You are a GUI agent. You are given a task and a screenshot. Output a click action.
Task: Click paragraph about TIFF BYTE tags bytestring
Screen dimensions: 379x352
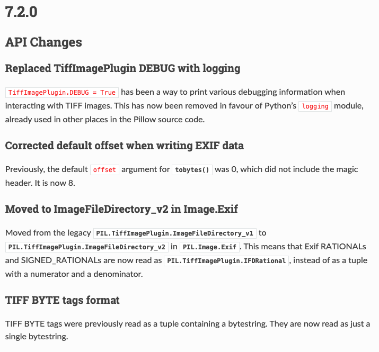188,330
